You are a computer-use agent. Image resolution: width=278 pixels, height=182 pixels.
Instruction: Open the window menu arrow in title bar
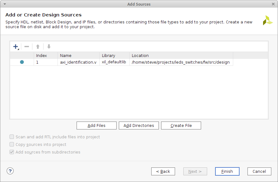pos(4,4)
